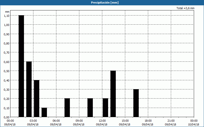Click the mm unit label above y-axis

coord(7,12)
